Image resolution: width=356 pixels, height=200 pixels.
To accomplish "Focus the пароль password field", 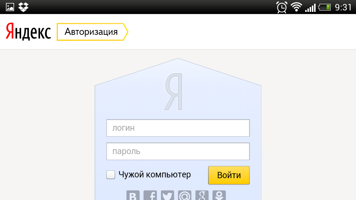I will (x=178, y=151).
